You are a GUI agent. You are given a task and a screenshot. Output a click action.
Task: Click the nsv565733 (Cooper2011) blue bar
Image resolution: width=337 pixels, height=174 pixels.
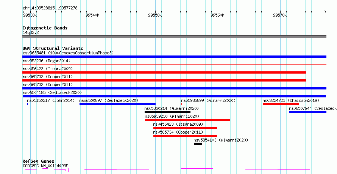174,88
